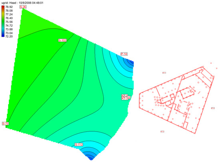Select the S-112 well label
Screen dimensions: 220x162
pyautogui.click(x=79, y=144)
